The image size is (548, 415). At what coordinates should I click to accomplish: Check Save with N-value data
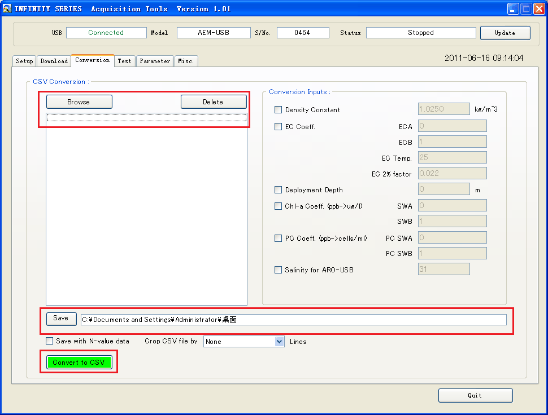tap(50, 341)
